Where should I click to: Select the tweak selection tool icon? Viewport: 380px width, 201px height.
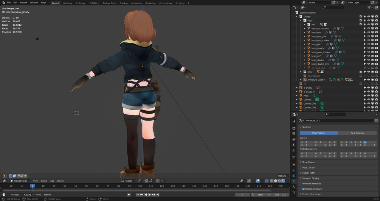pyautogui.click(x=5, y=176)
